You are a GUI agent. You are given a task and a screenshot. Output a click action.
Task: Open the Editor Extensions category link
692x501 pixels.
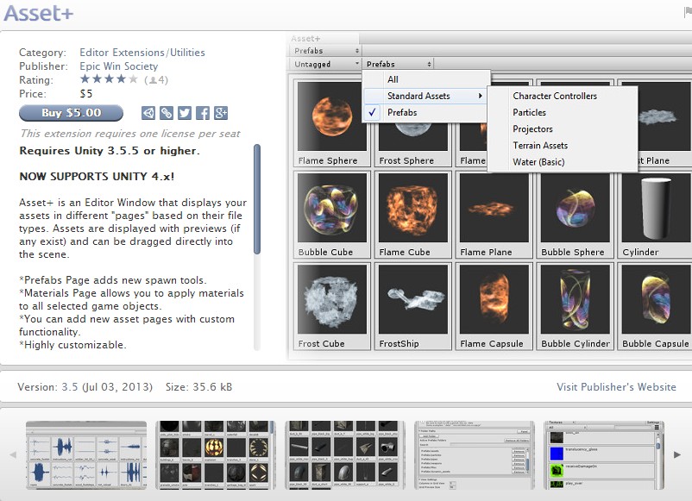(122, 53)
